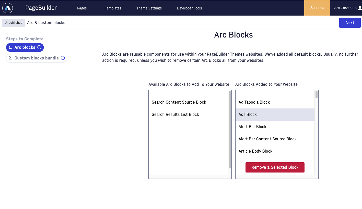
Task: Click the added blocks list scrollbar thumb
Action: 317,94
